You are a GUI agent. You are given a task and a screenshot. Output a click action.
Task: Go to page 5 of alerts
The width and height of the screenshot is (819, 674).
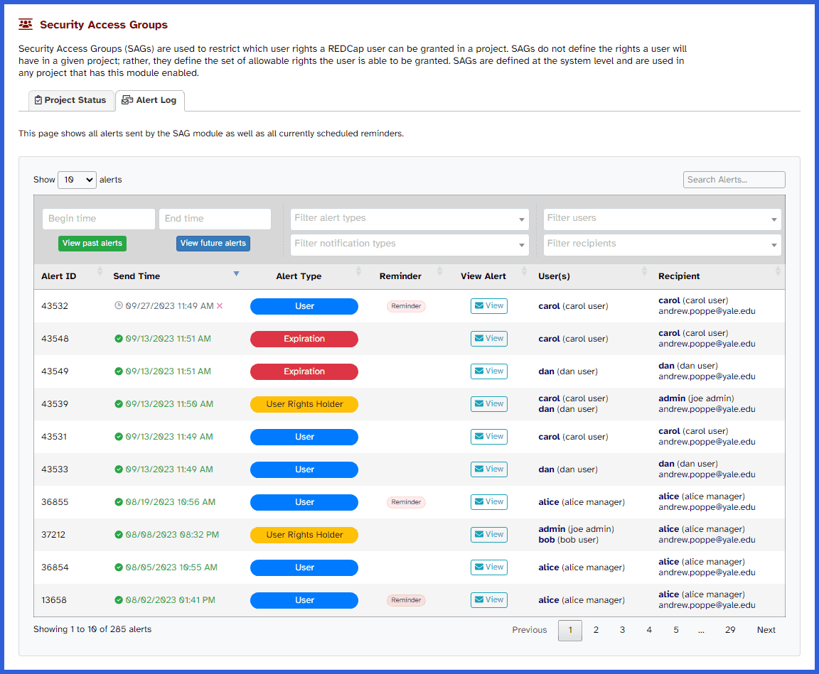click(x=676, y=630)
